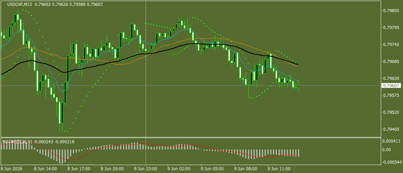This screenshot has width=403, height=173.
Task: Click the MACD zero level label 0.00
Action: [x=387, y=149]
